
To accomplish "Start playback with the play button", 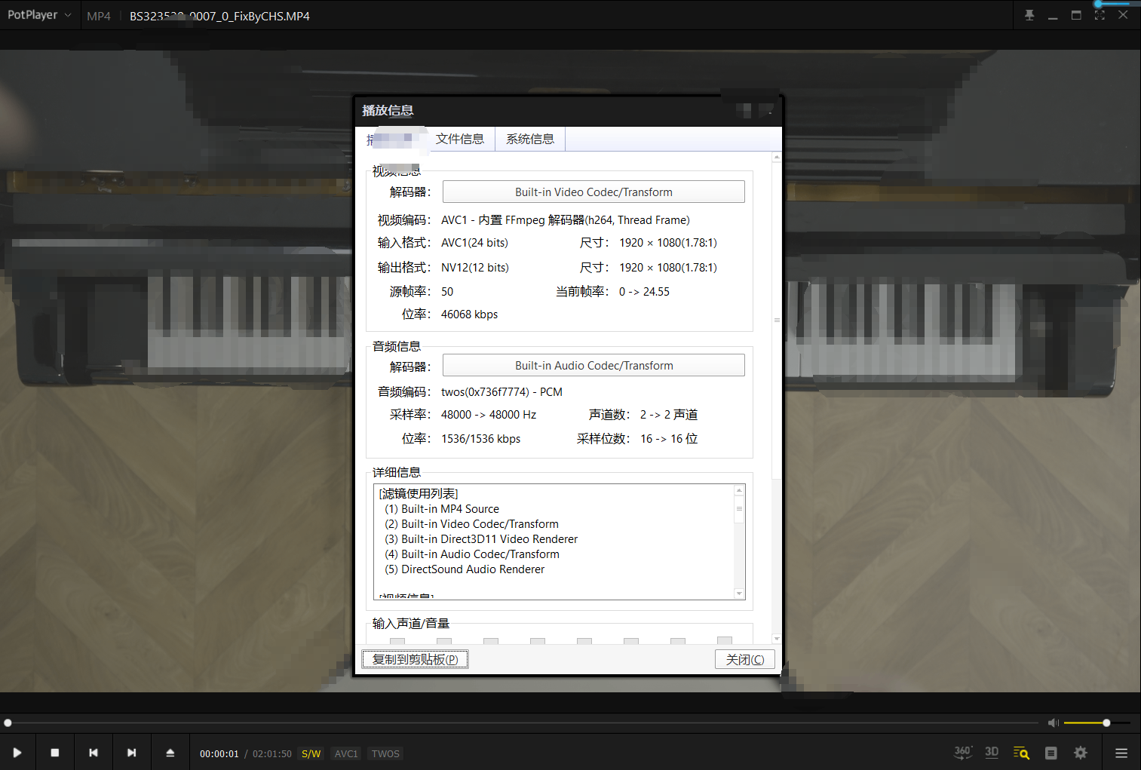I will coord(17,753).
